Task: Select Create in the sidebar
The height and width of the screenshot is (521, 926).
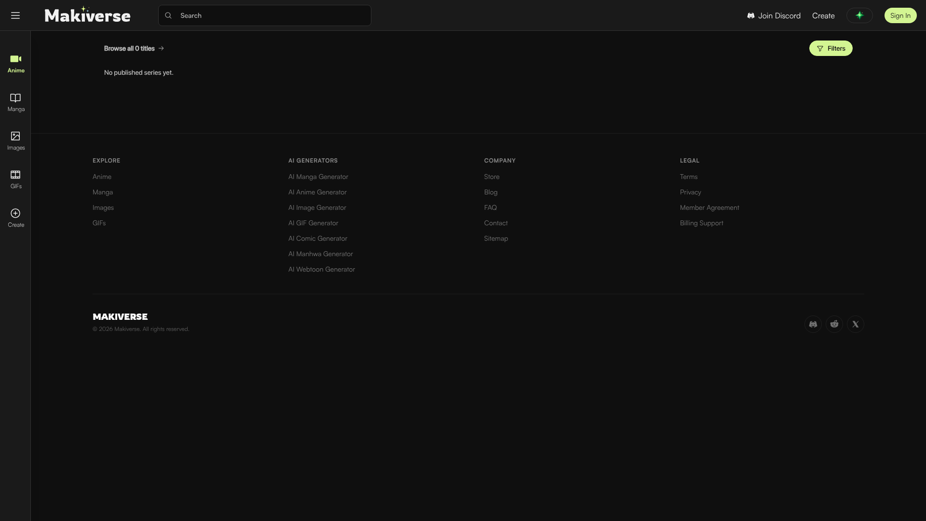Action: pos(15,219)
